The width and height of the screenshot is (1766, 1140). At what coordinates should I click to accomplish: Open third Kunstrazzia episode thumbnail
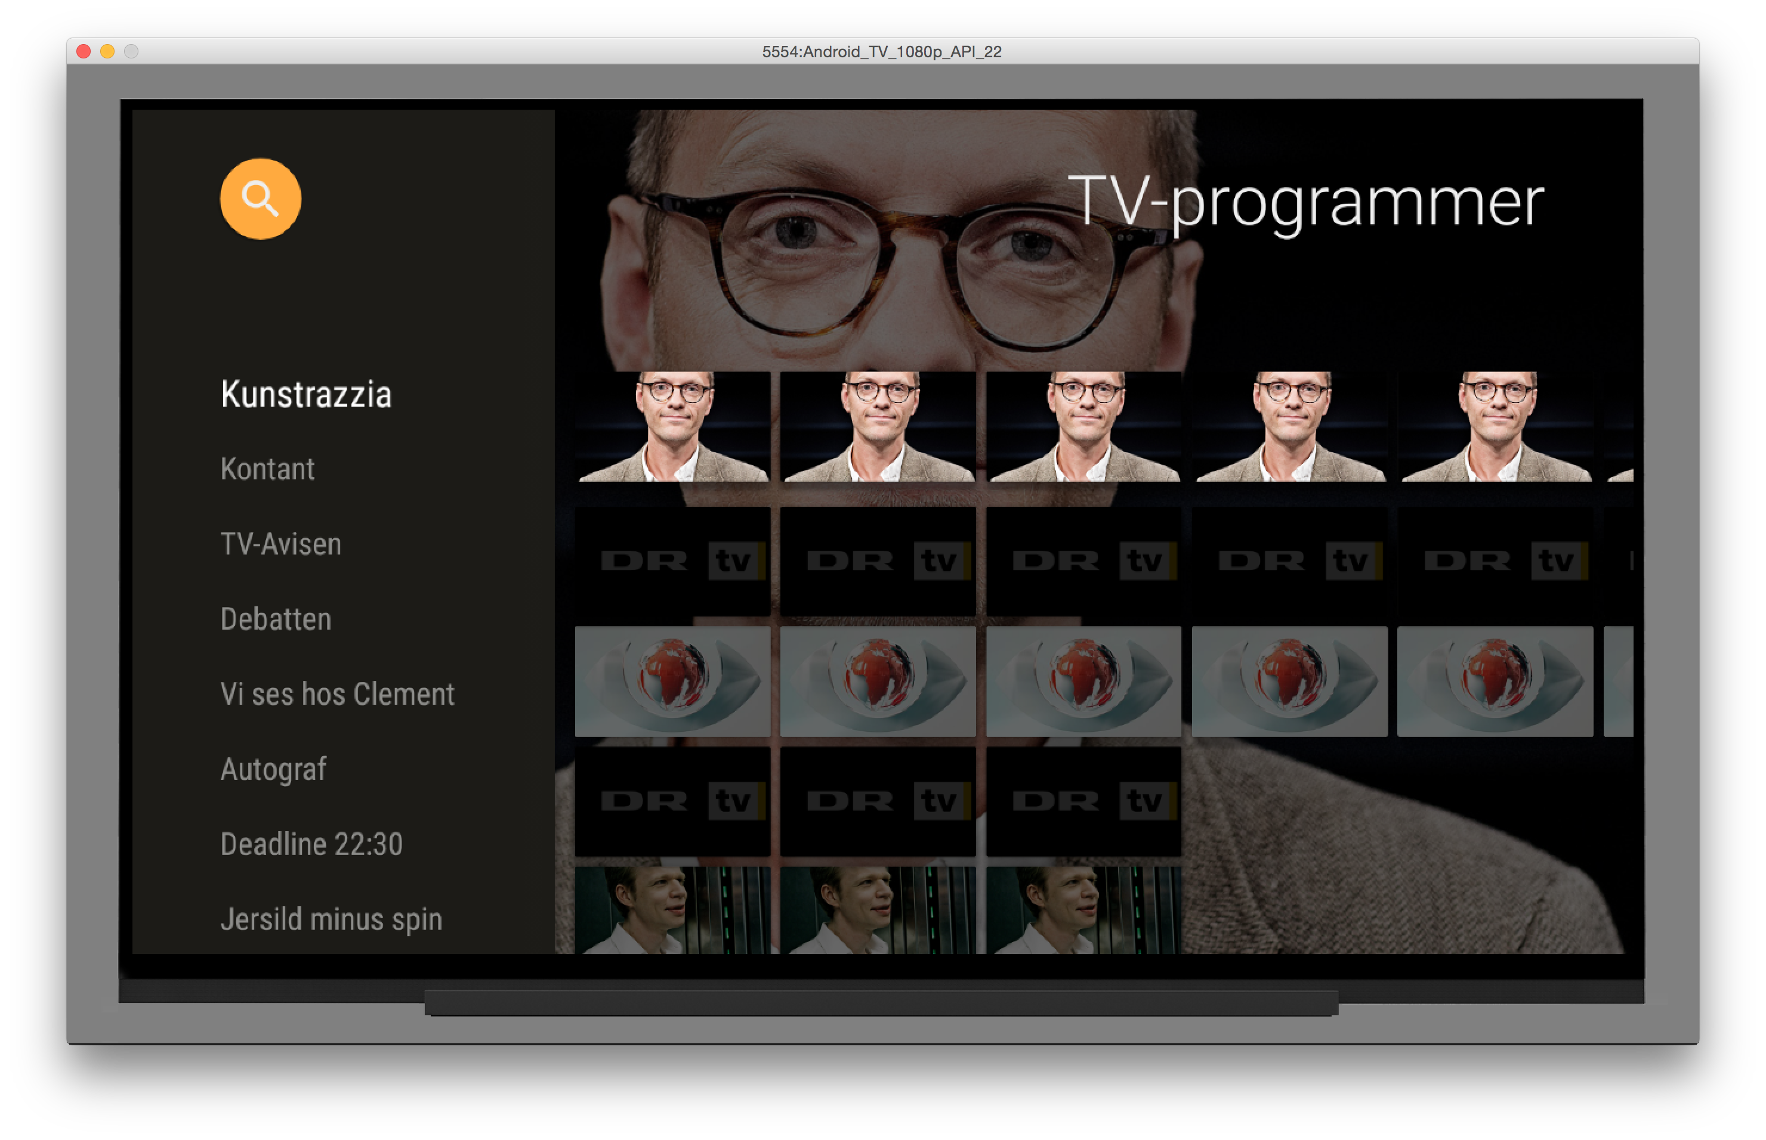click(1083, 427)
